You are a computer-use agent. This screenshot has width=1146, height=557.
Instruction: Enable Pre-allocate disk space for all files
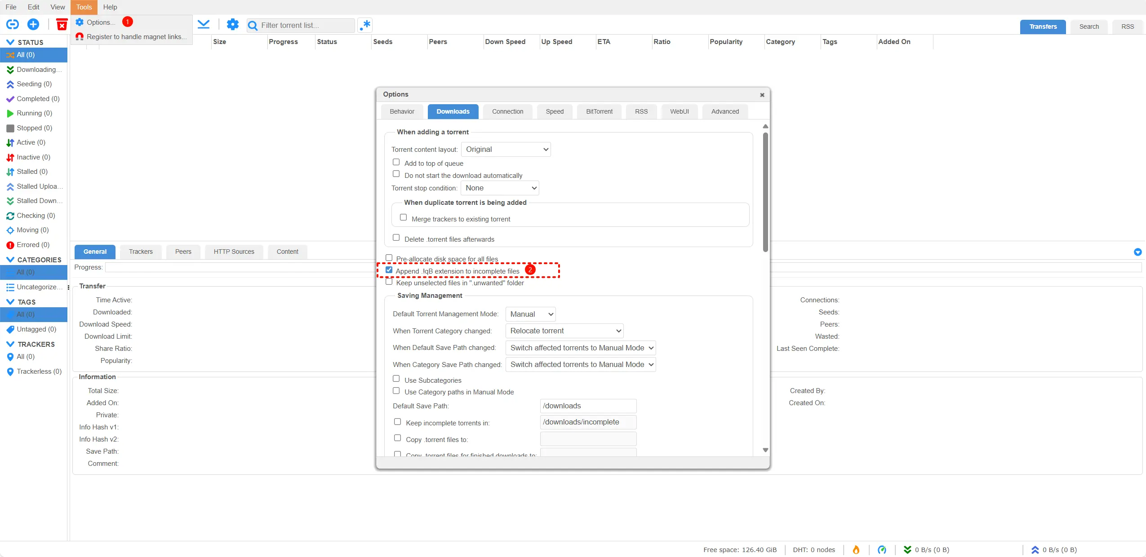coord(389,258)
